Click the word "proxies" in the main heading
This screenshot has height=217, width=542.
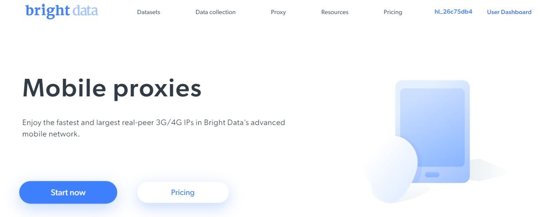pos(157,89)
